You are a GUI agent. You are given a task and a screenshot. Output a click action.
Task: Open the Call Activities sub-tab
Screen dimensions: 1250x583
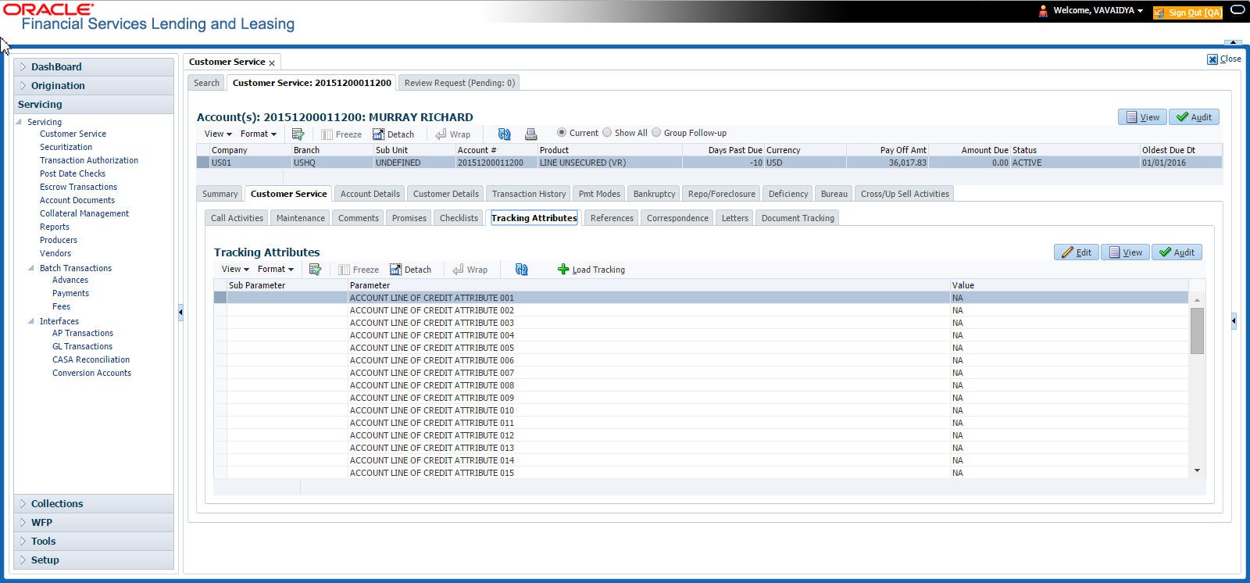[237, 218]
